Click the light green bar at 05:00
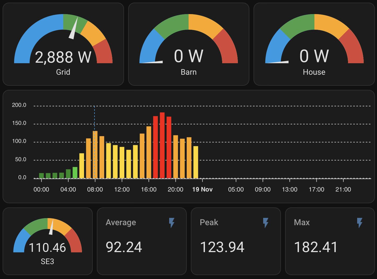The image size is (377, 279). [75, 173]
